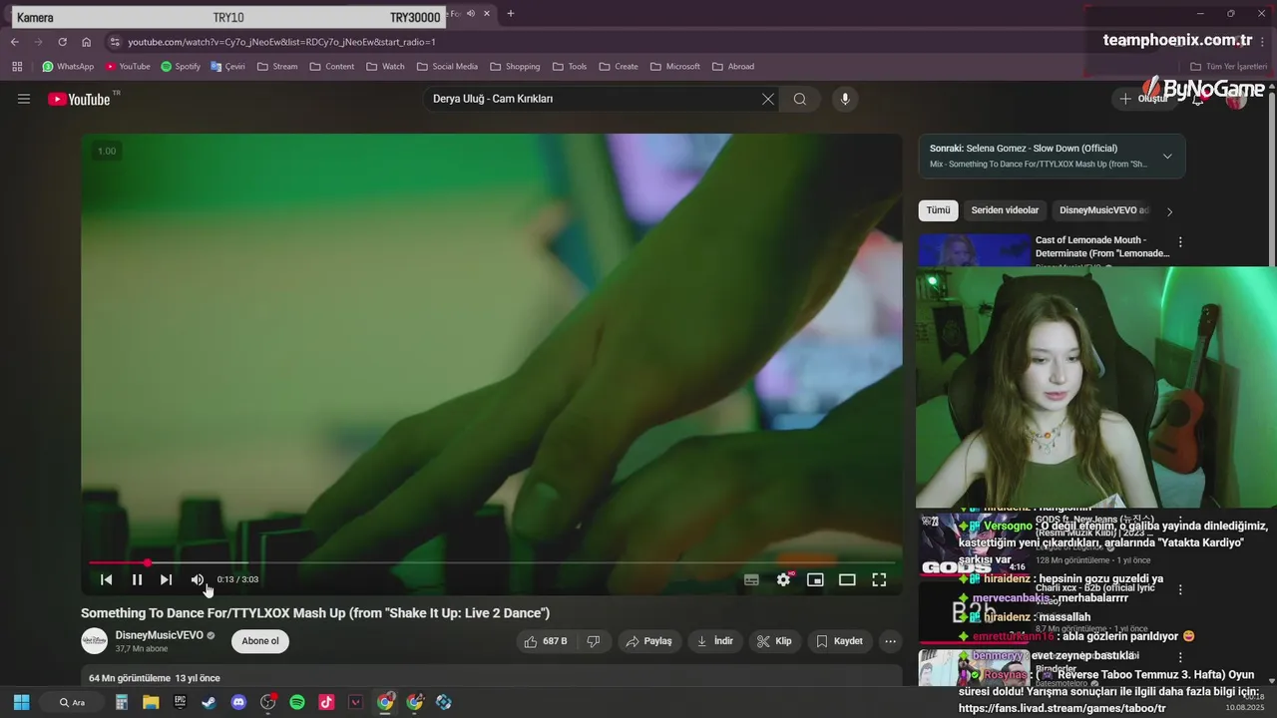Open Create bookmarks folder

pos(618,67)
